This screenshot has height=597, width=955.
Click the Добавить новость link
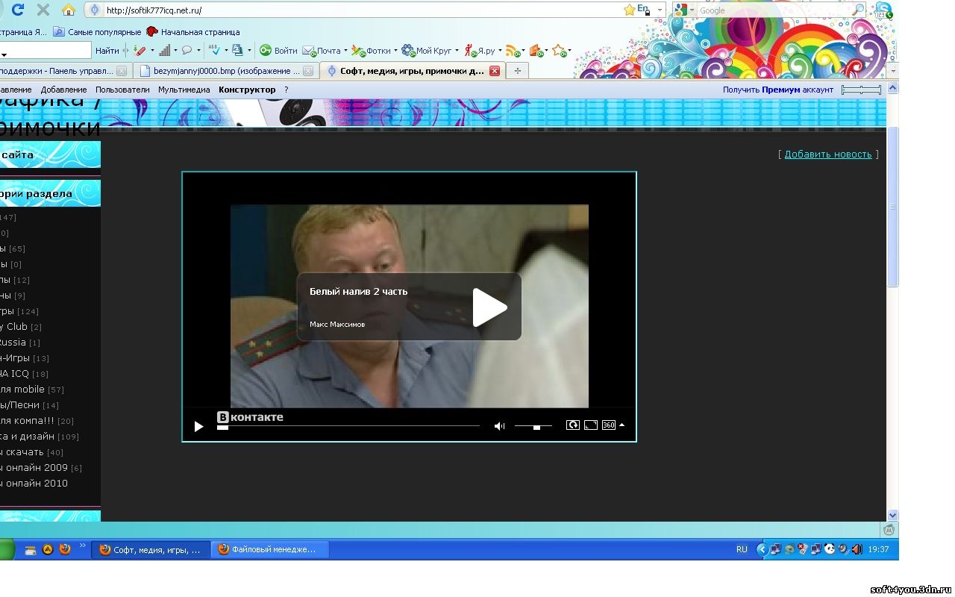point(827,154)
